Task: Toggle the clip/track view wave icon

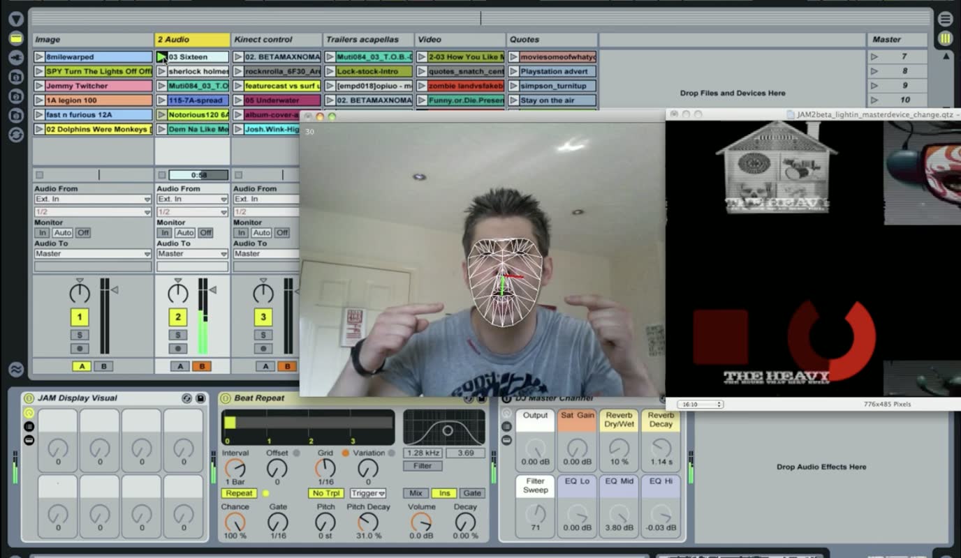Action: (16, 369)
